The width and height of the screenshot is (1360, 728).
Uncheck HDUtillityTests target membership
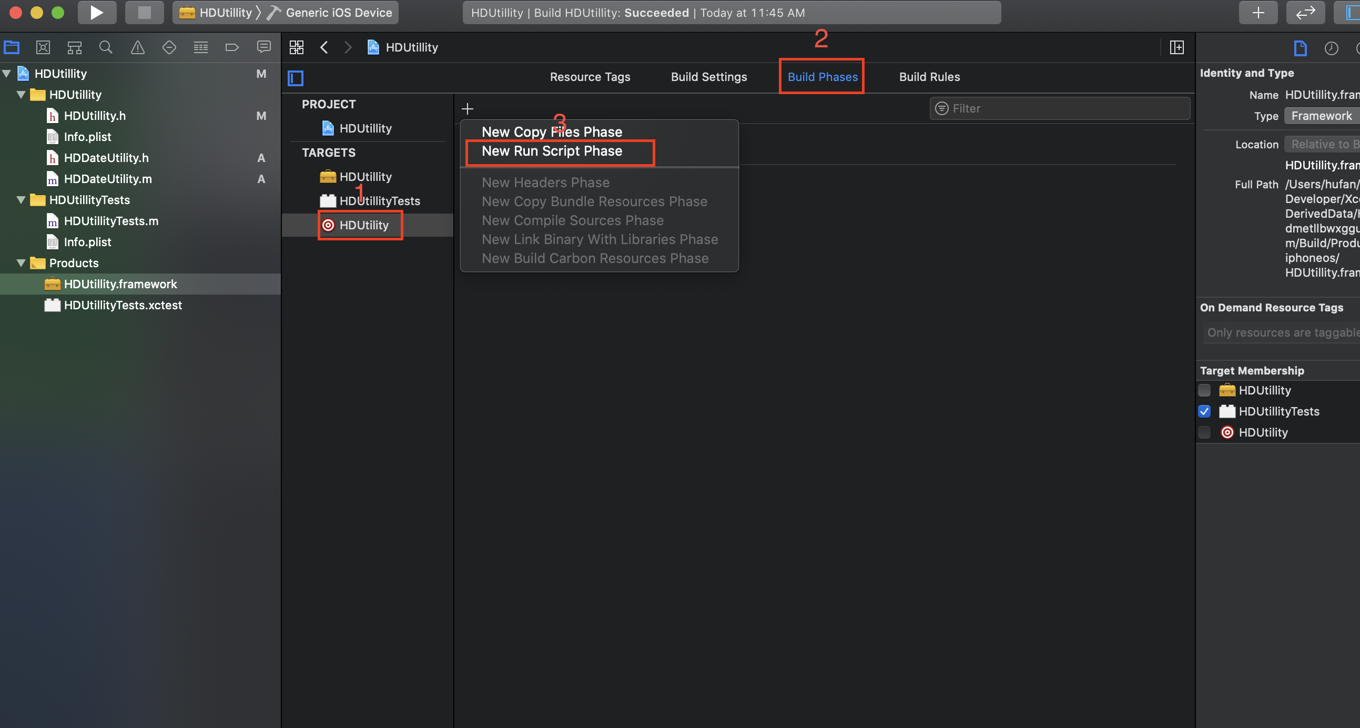(1204, 411)
